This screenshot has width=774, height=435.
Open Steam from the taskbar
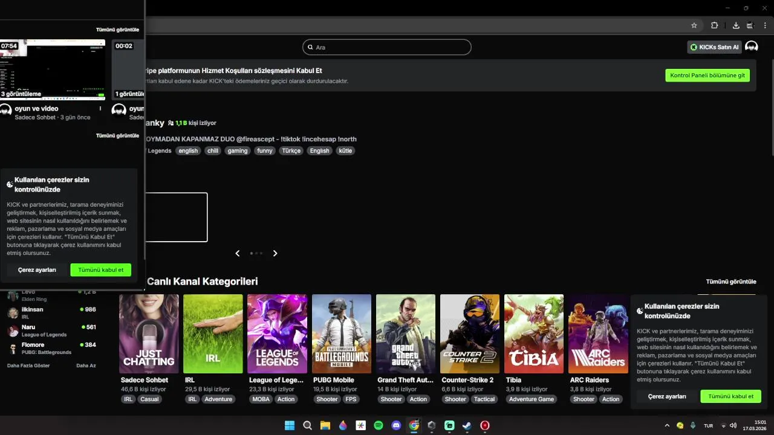(467, 425)
